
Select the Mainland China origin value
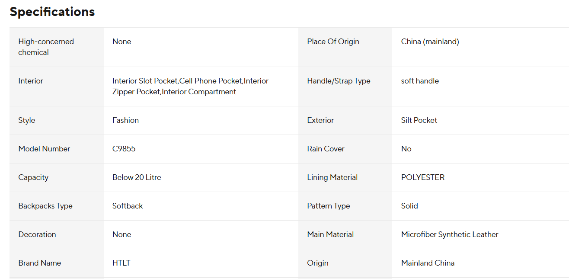[428, 263]
